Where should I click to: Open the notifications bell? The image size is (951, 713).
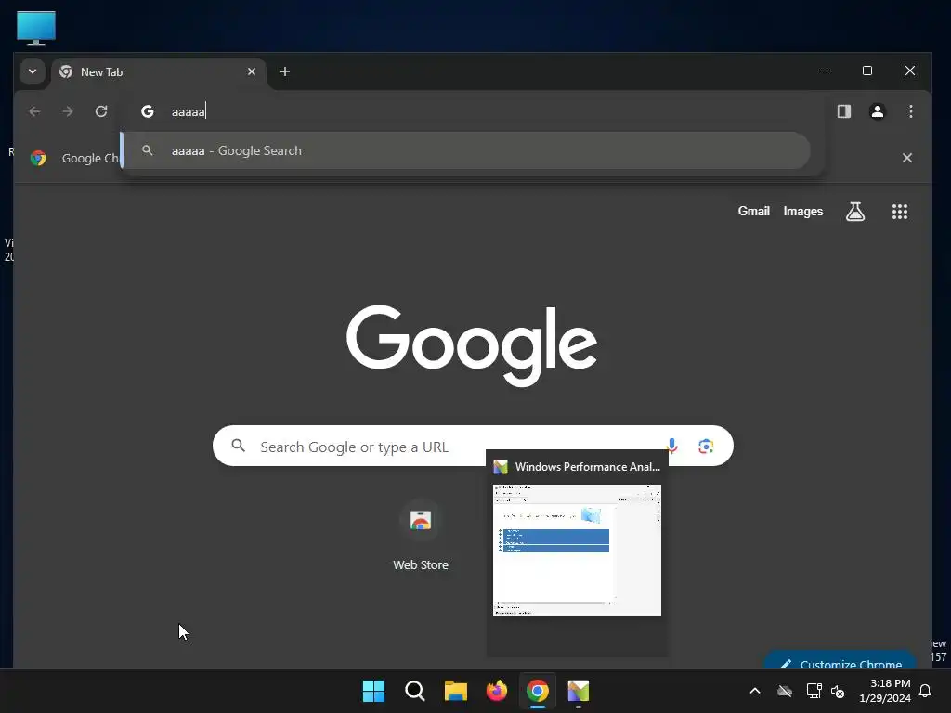[x=925, y=691]
